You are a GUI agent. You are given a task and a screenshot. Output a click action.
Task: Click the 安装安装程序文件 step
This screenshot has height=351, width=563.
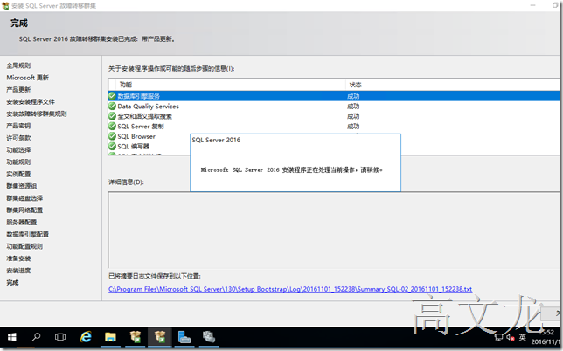pos(31,102)
